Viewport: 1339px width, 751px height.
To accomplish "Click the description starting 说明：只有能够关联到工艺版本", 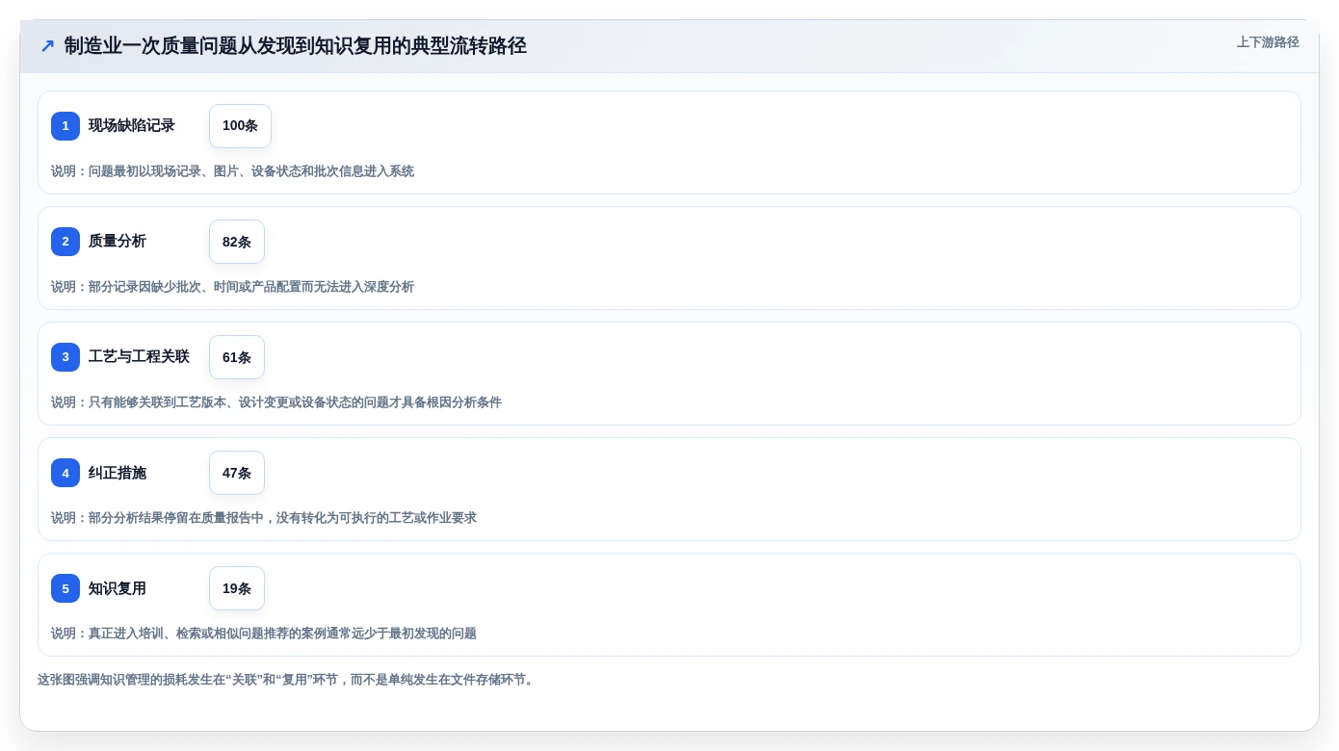I will (276, 402).
